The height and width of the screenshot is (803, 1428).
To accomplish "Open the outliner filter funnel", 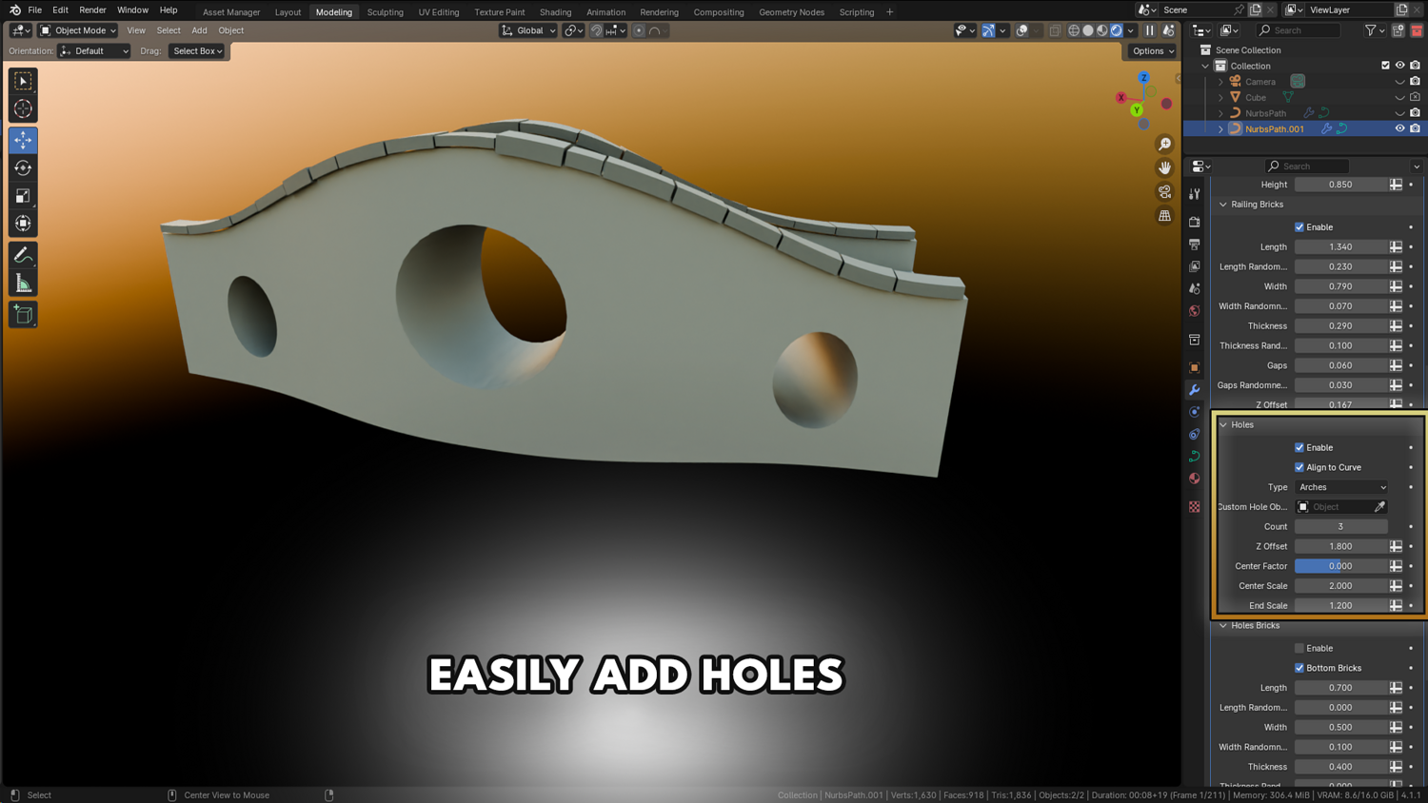I will 1371,30.
